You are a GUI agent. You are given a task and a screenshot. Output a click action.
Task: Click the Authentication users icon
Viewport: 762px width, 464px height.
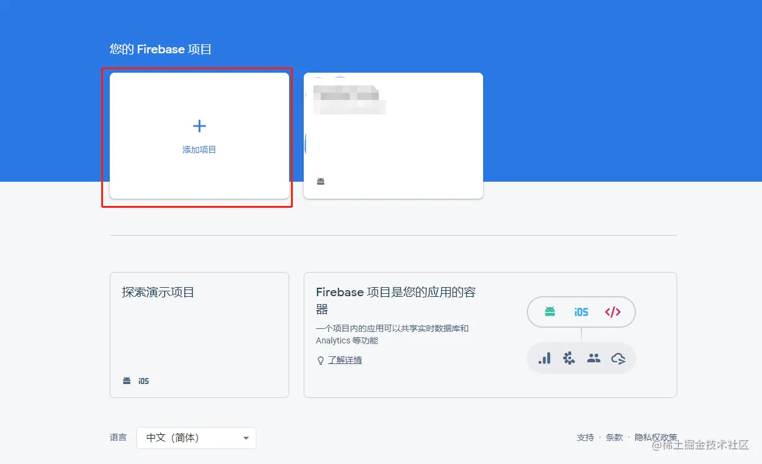pyautogui.click(x=593, y=358)
